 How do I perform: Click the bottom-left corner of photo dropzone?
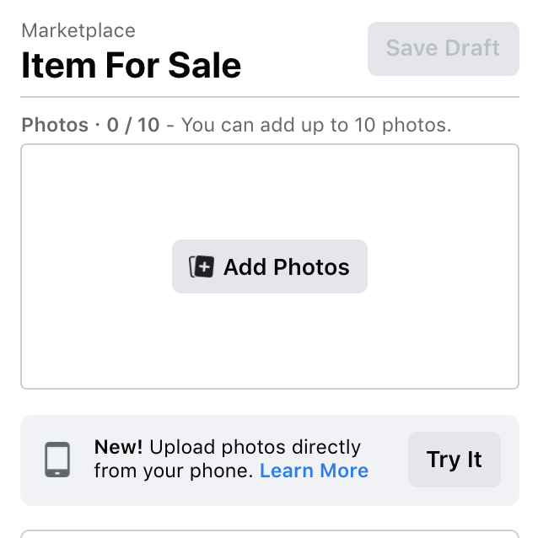[x=27, y=383]
